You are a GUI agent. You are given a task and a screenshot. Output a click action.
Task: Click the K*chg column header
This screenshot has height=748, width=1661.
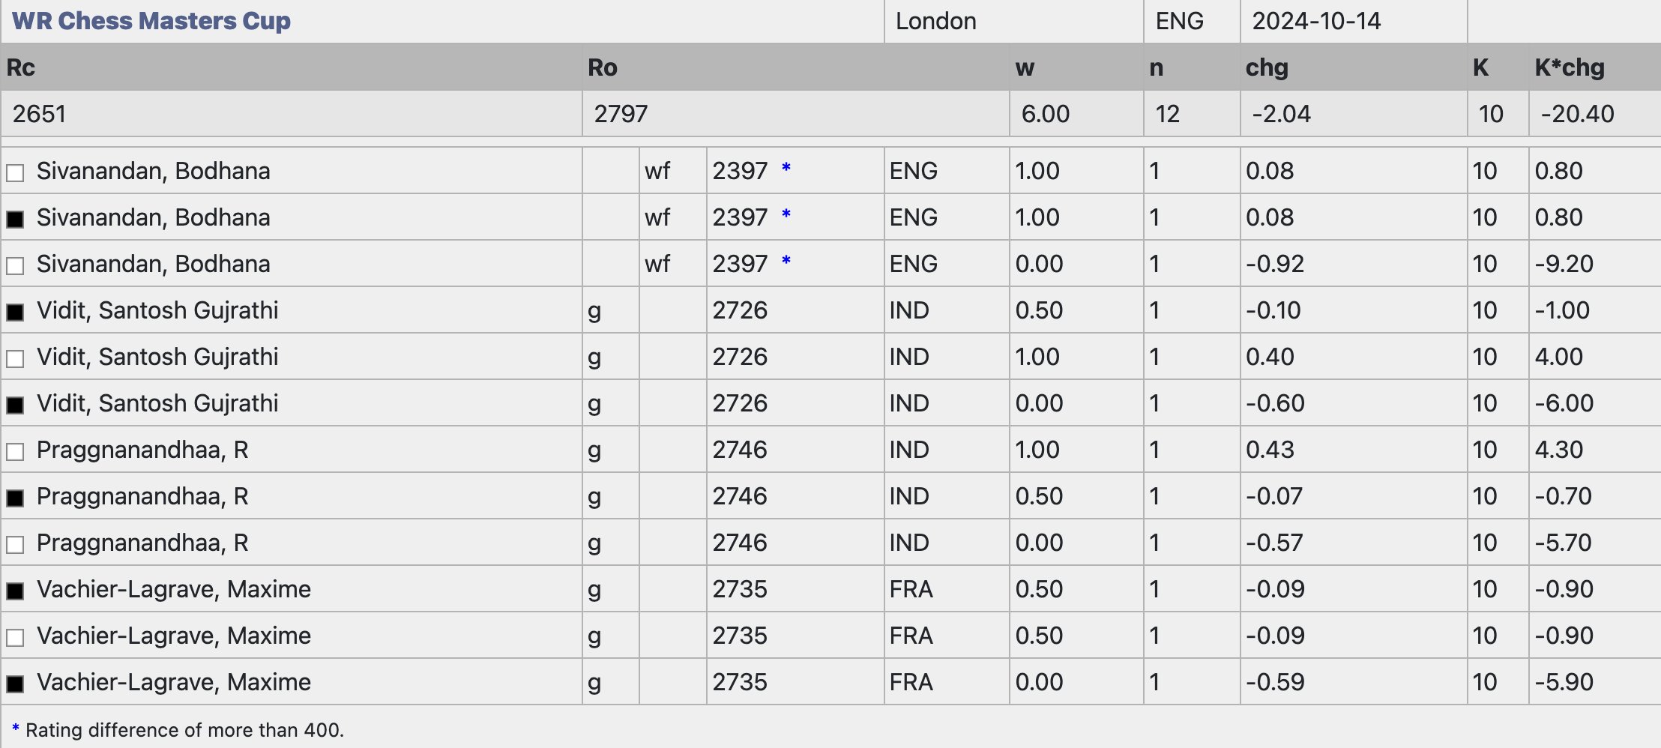(x=1570, y=67)
